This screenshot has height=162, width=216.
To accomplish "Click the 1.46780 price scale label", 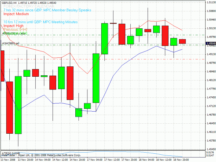I will click(x=211, y=115).
